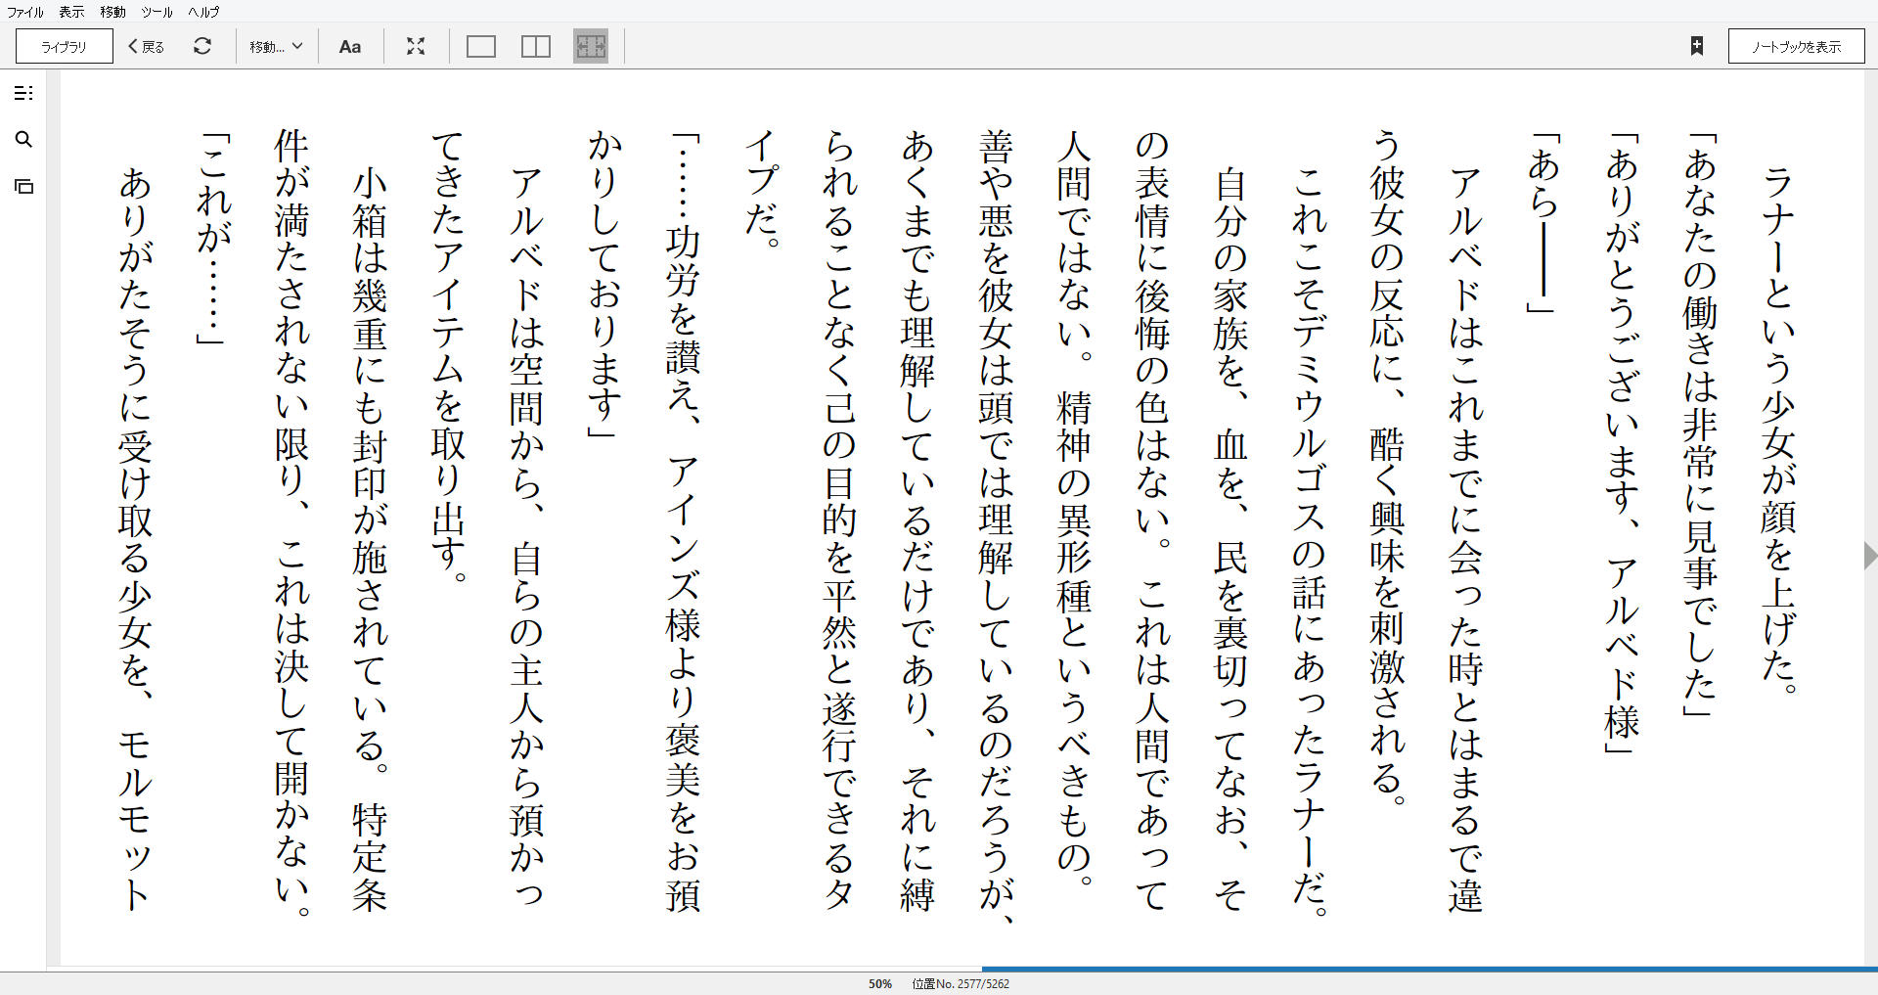Open the 表示 menu
1878x995 pixels.
[x=71, y=12]
